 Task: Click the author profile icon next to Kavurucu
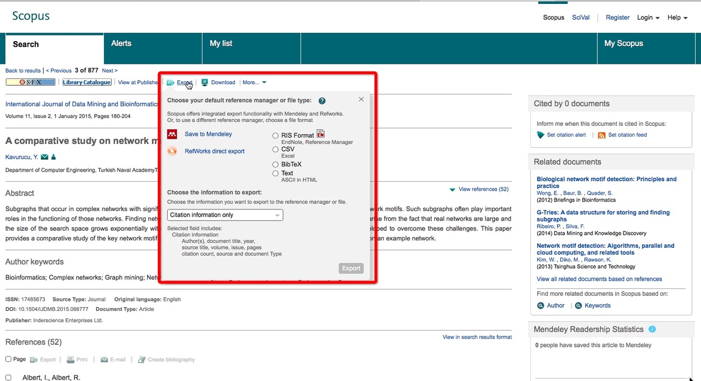tap(54, 157)
